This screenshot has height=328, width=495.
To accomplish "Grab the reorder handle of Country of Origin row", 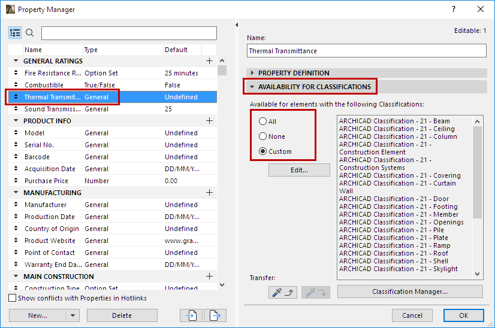I will pyautogui.click(x=16, y=229).
